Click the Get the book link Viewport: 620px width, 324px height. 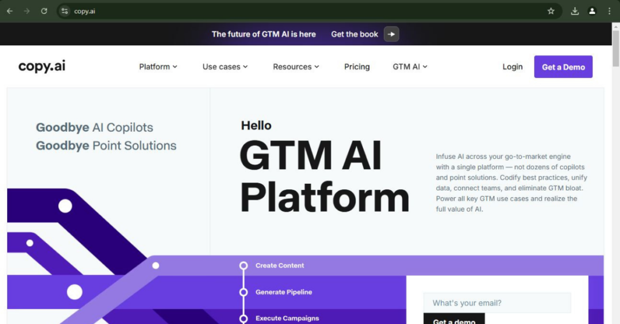click(355, 34)
